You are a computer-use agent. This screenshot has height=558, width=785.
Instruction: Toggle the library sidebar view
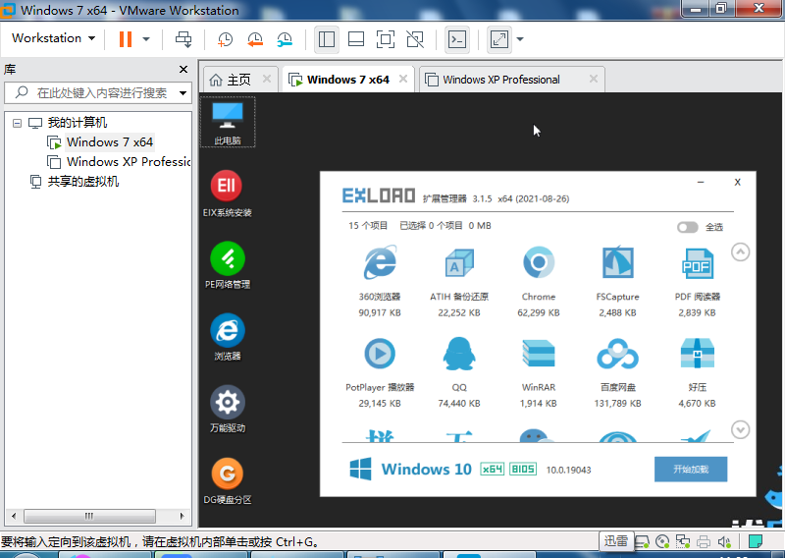[x=327, y=39]
